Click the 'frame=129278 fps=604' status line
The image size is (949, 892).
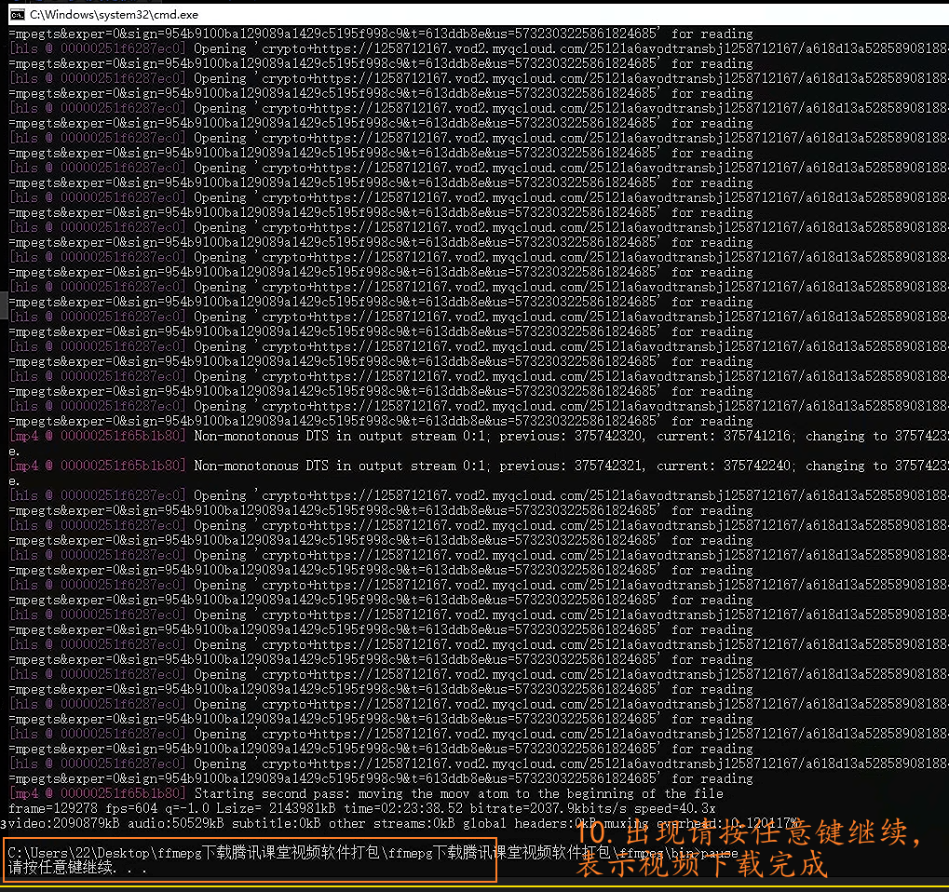[362, 808]
